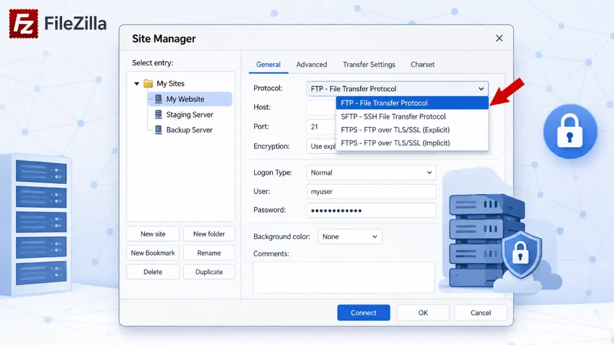Click the Site Manager title text

click(164, 39)
